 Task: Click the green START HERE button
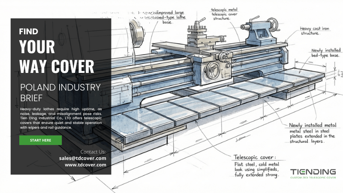click(40, 140)
